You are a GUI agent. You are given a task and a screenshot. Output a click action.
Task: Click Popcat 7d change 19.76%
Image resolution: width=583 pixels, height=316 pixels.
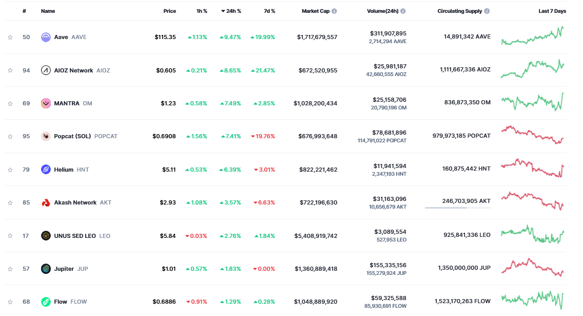coord(263,137)
